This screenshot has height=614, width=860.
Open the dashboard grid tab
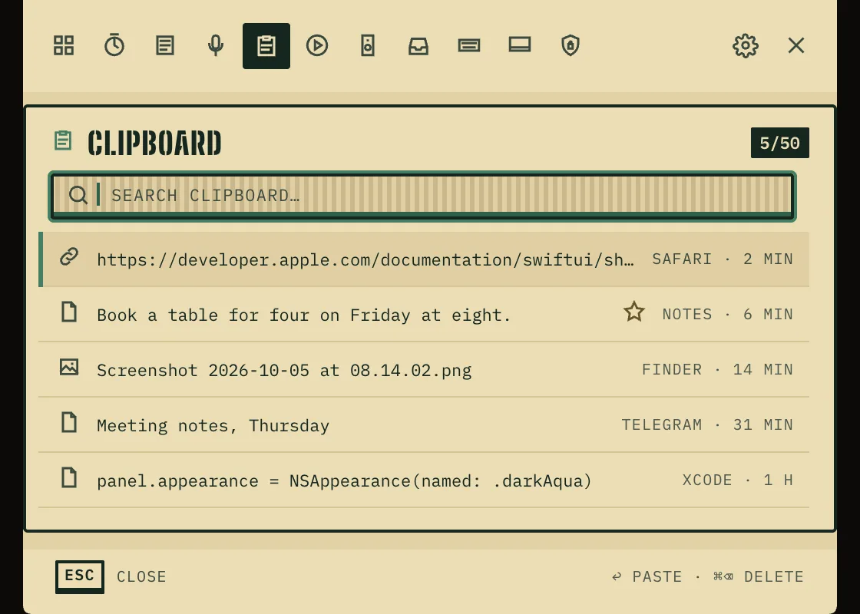[x=64, y=45]
